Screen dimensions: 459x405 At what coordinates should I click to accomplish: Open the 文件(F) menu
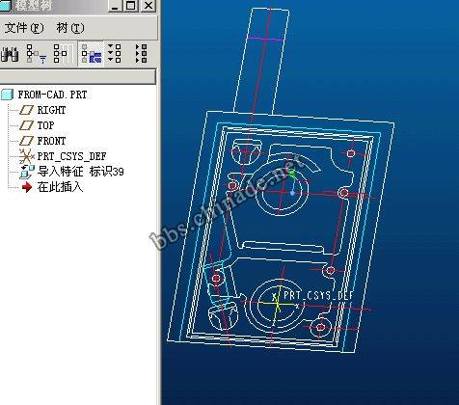click(x=24, y=28)
